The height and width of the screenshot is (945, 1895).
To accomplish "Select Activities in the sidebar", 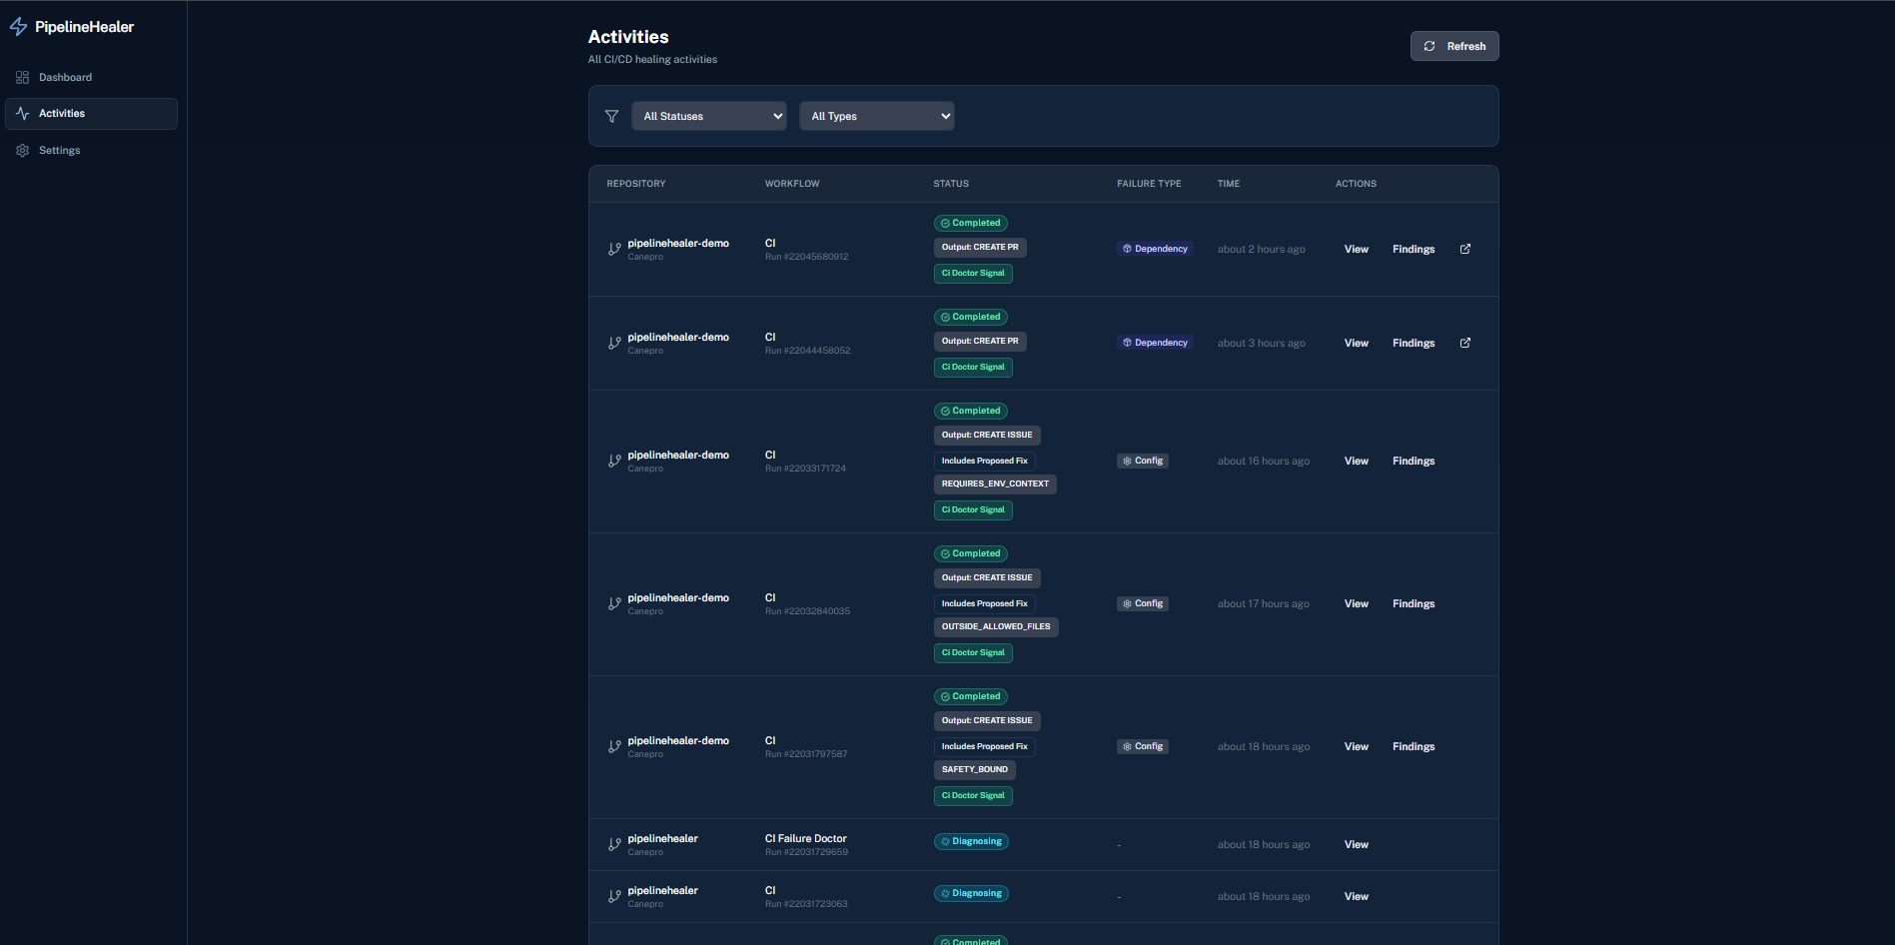I will point(91,114).
